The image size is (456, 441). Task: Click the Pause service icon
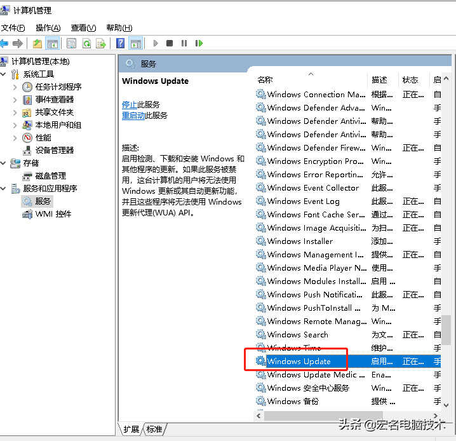[x=184, y=43]
